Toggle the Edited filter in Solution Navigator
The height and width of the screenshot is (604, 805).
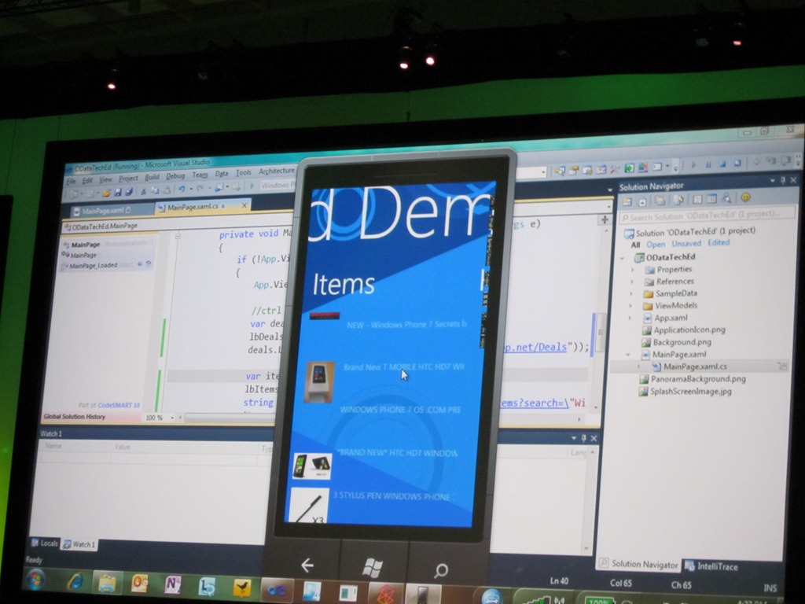[x=718, y=243]
